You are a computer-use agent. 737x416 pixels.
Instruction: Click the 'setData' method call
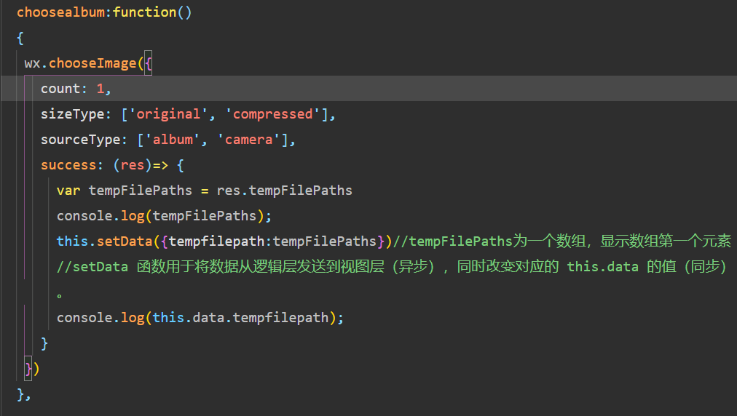pos(125,241)
